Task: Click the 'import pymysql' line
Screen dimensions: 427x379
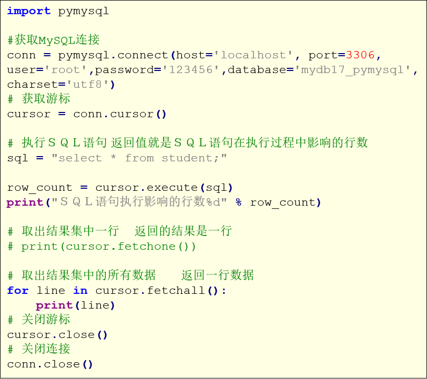Action: click(x=58, y=12)
